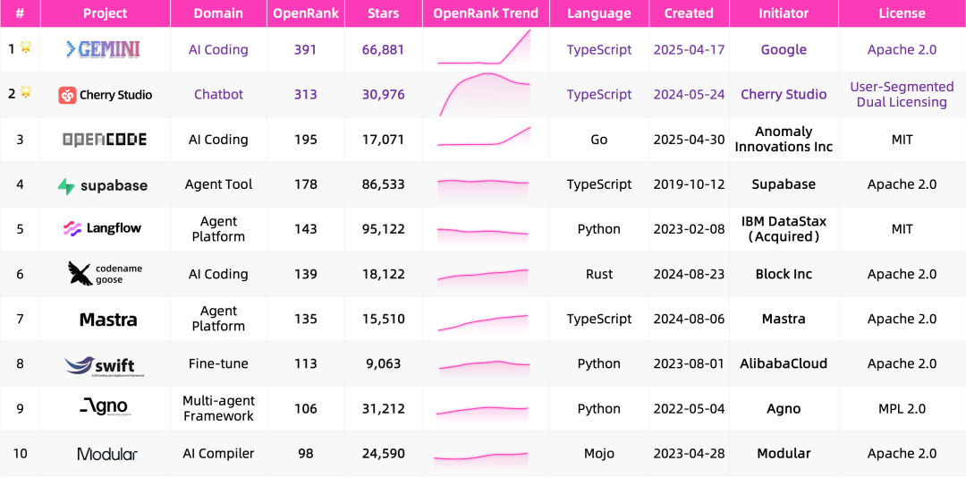This screenshot has height=478, width=966.
Task: Sort by the Stars column header
Action: [x=383, y=13]
